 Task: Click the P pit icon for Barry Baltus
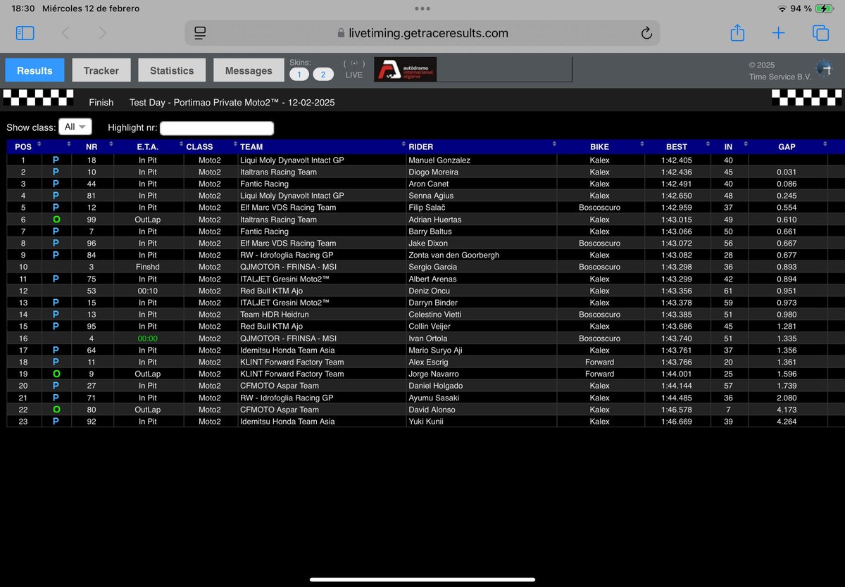56,232
